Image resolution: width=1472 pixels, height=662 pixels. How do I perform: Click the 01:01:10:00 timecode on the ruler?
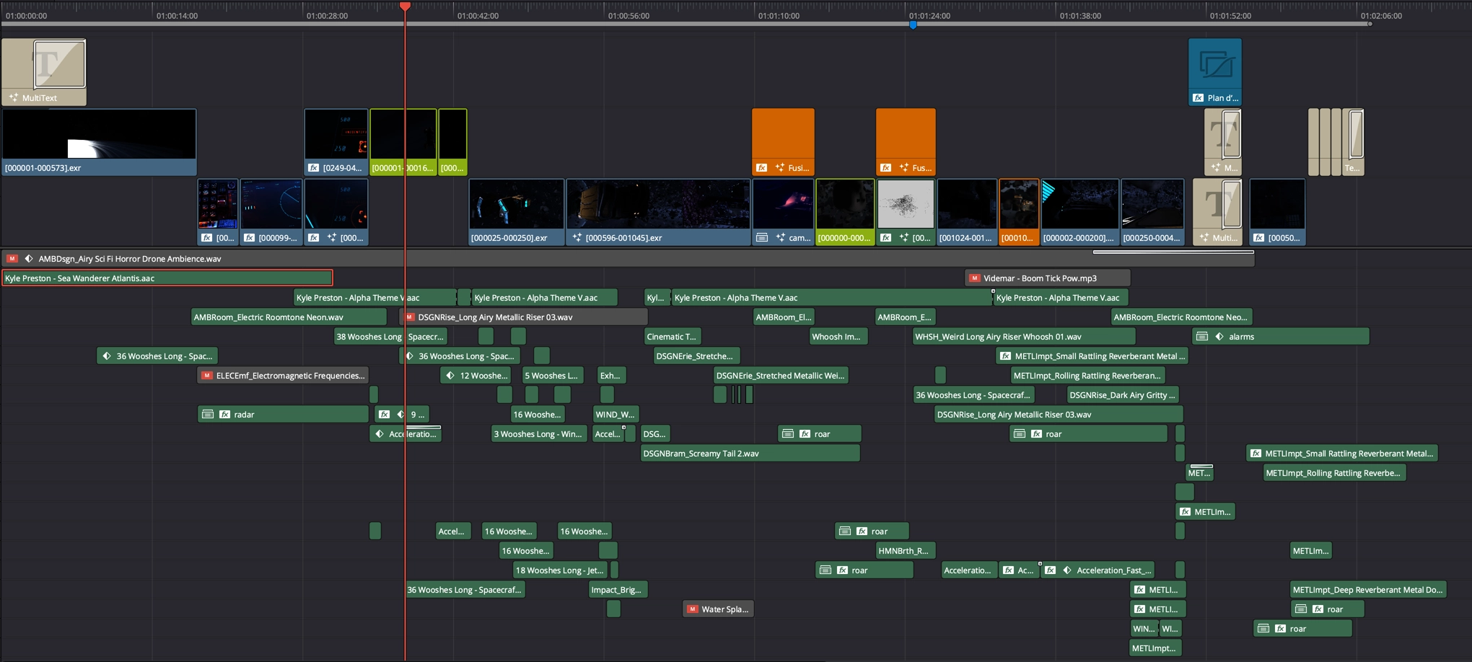pos(779,15)
